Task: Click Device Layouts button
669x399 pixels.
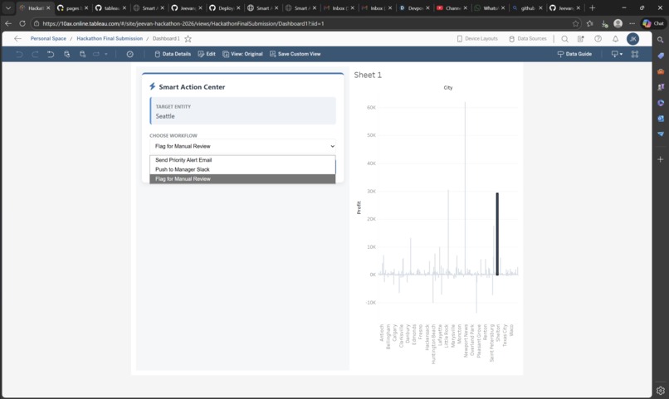Action: click(477, 39)
